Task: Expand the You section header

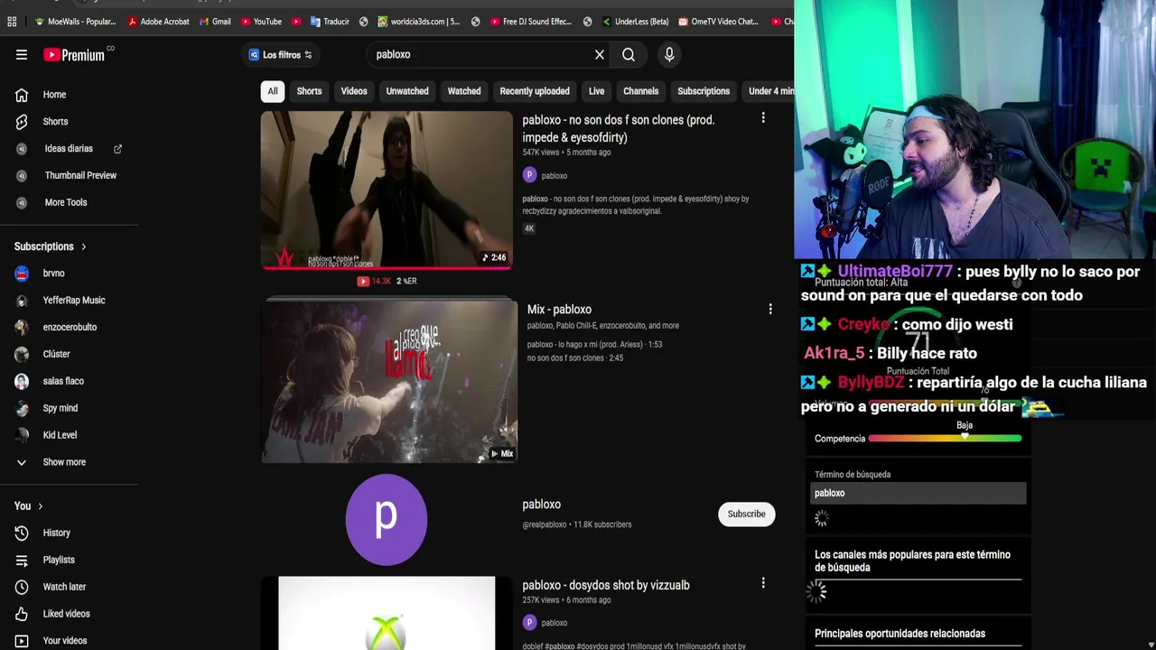Action: point(29,506)
